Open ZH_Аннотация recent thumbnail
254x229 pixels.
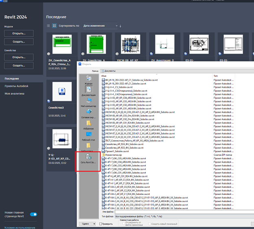tap(165, 44)
